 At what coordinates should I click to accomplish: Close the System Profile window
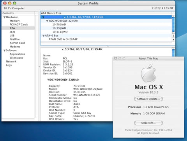(5, 3)
